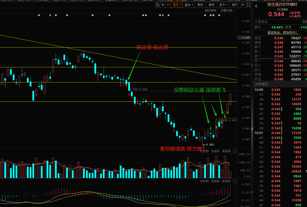Click 改参数 in the volume panel
The height and width of the screenshot is (207, 307).
(x=204, y=151)
